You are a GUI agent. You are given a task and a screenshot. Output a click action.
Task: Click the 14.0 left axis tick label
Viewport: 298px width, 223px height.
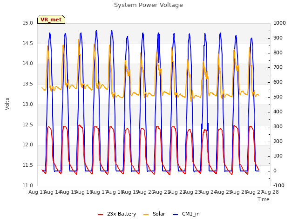pos(28,63)
